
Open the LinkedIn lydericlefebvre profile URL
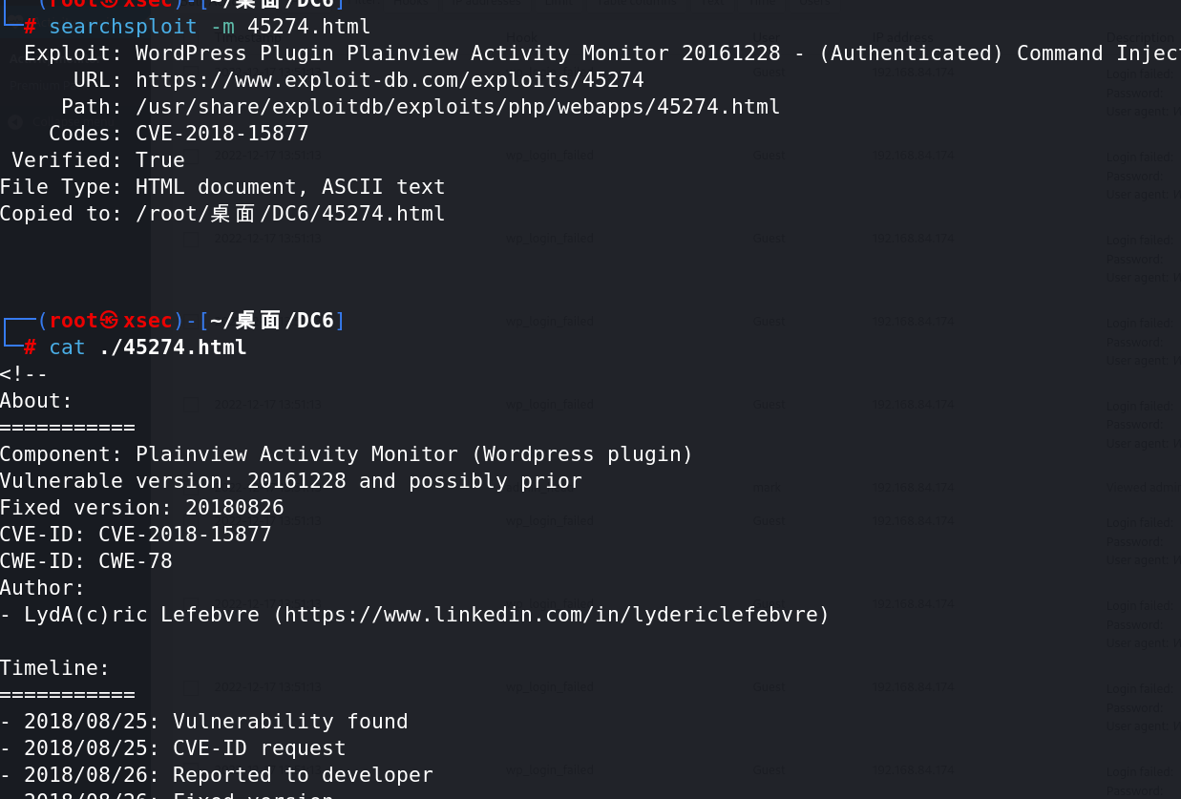pyautogui.click(x=552, y=615)
